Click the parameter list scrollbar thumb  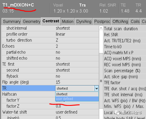point(101,81)
